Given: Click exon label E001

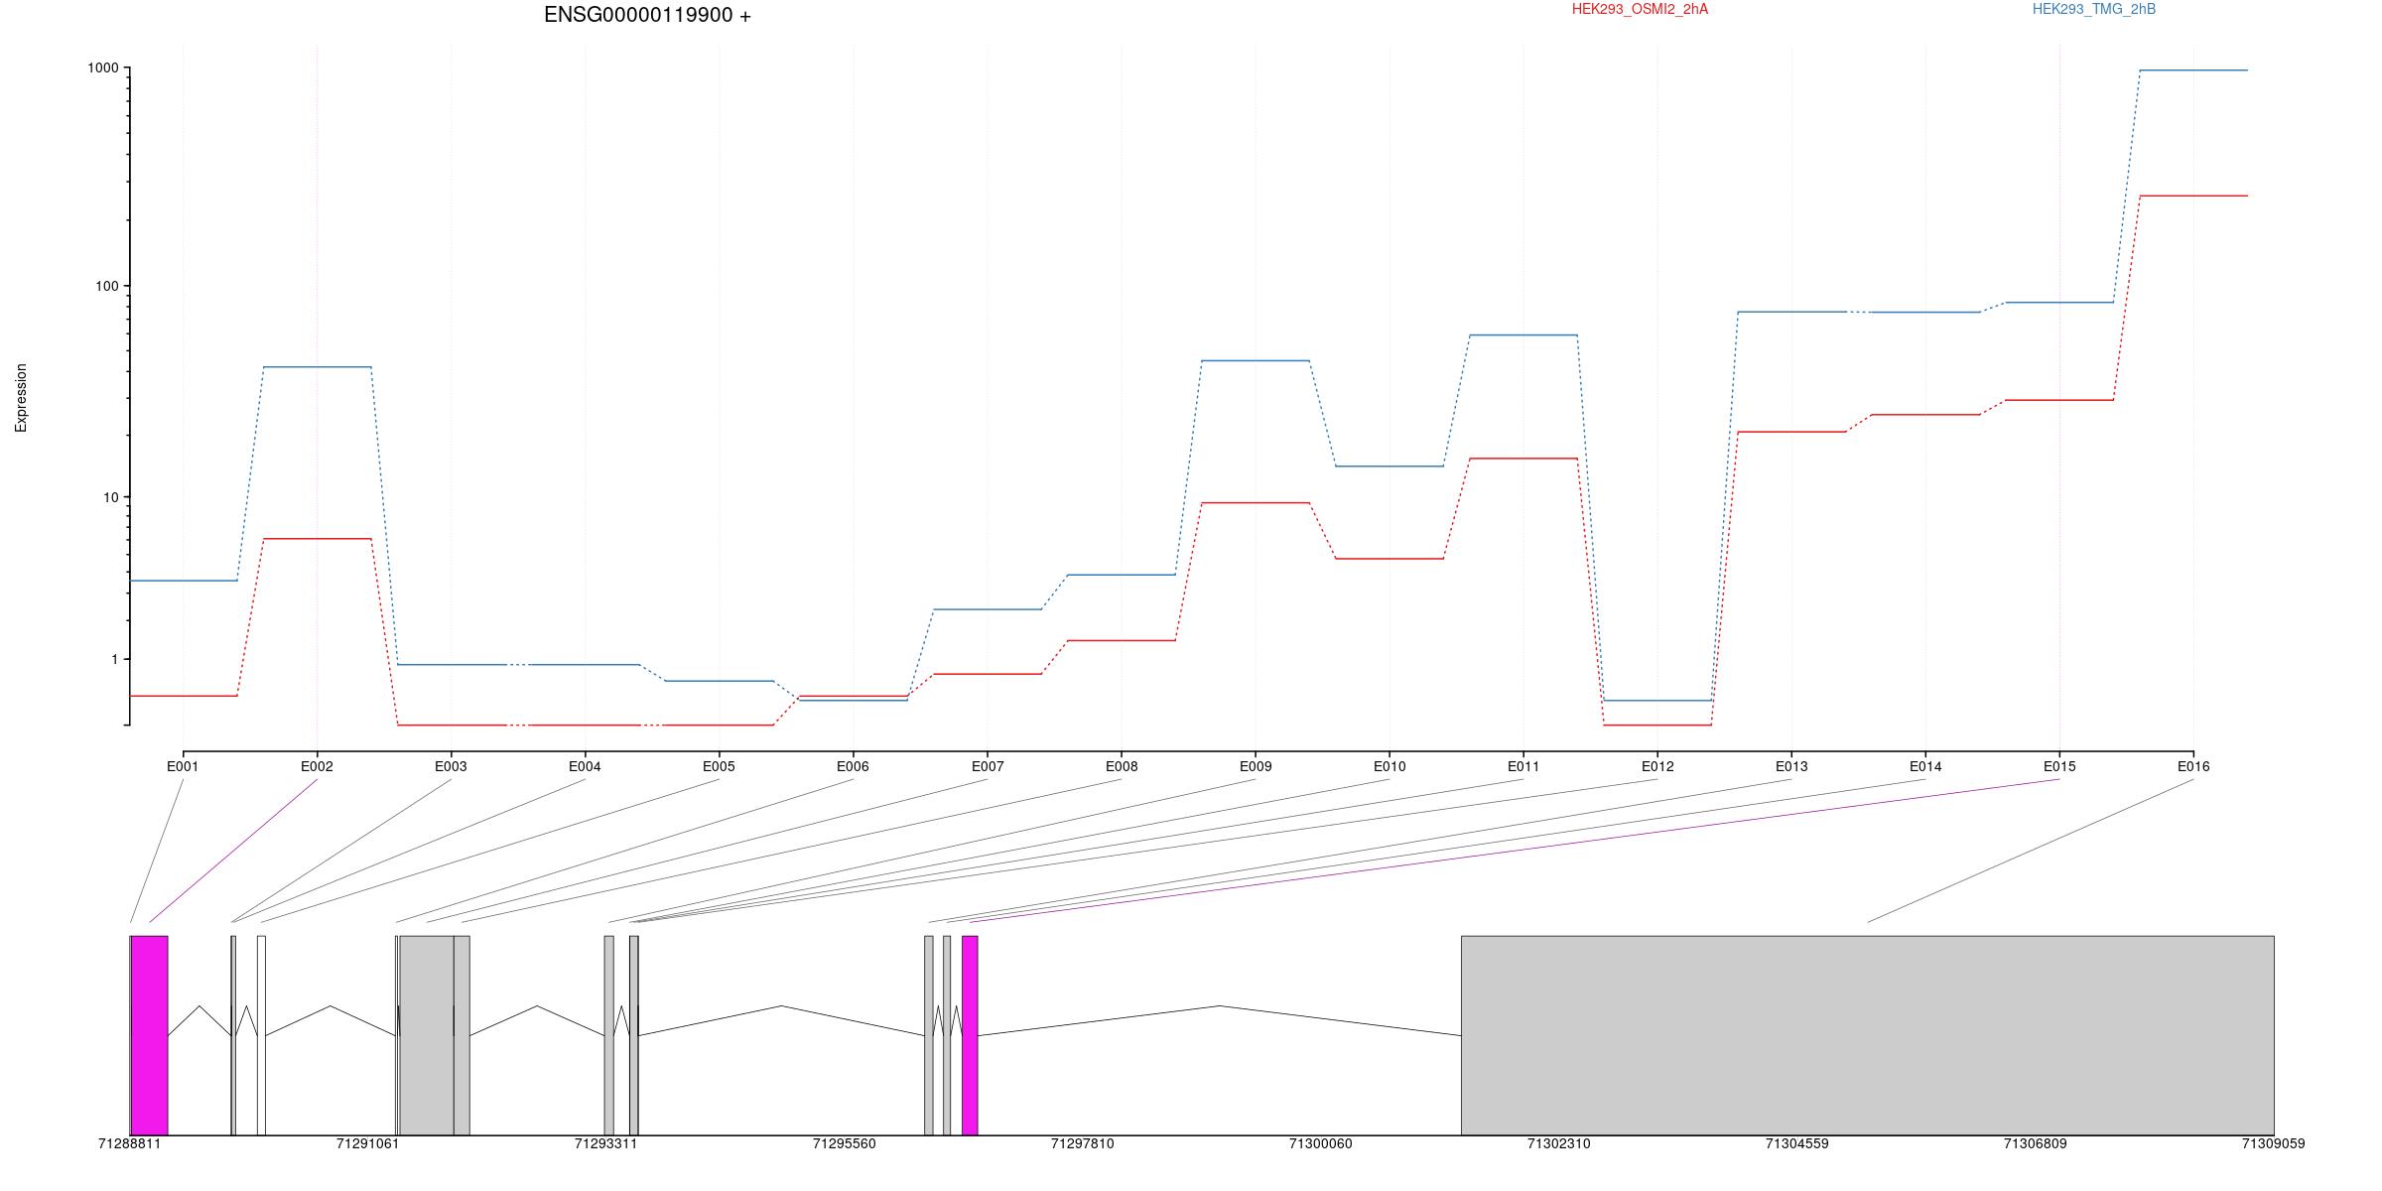Looking at the screenshot, I should 183,766.
